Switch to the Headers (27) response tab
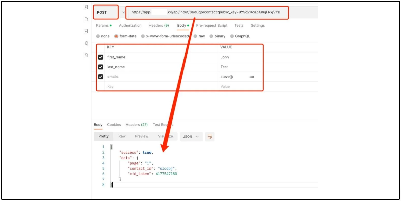Image resolution: width=401 pixels, height=201 pixels. click(x=137, y=125)
